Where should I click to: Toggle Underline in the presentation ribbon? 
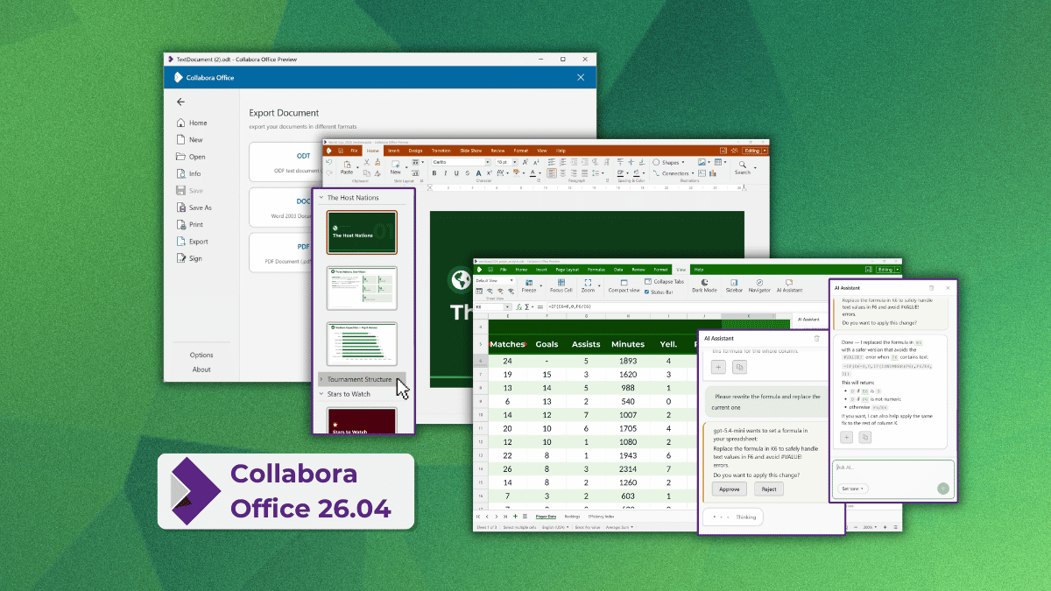click(456, 173)
